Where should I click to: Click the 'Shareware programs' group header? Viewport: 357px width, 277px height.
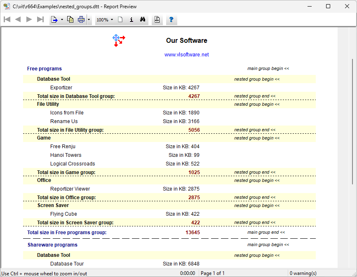(53, 245)
